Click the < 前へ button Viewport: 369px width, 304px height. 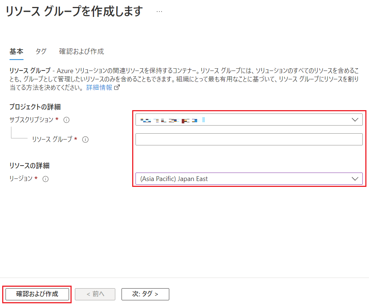point(95,294)
